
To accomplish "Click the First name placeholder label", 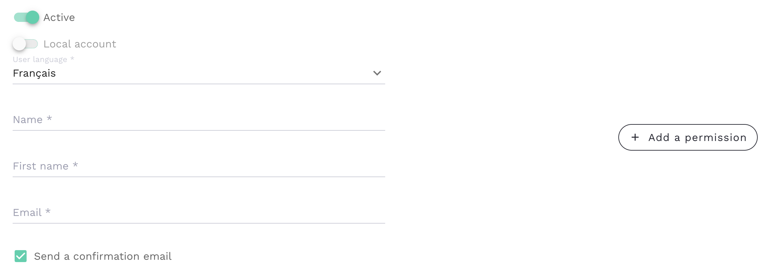I will [41, 166].
